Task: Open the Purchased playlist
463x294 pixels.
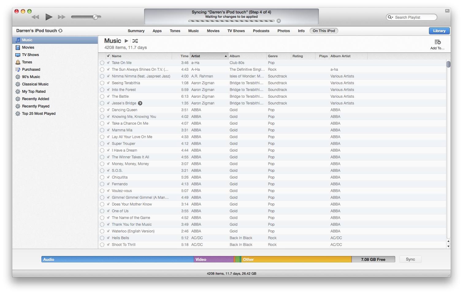Action: point(55,70)
